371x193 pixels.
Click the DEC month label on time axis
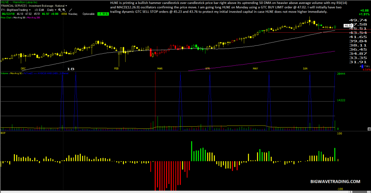pyautogui.click(x=23, y=69)
